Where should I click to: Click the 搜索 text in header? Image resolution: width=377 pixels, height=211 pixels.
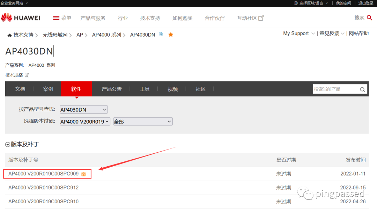coord(360,18)
